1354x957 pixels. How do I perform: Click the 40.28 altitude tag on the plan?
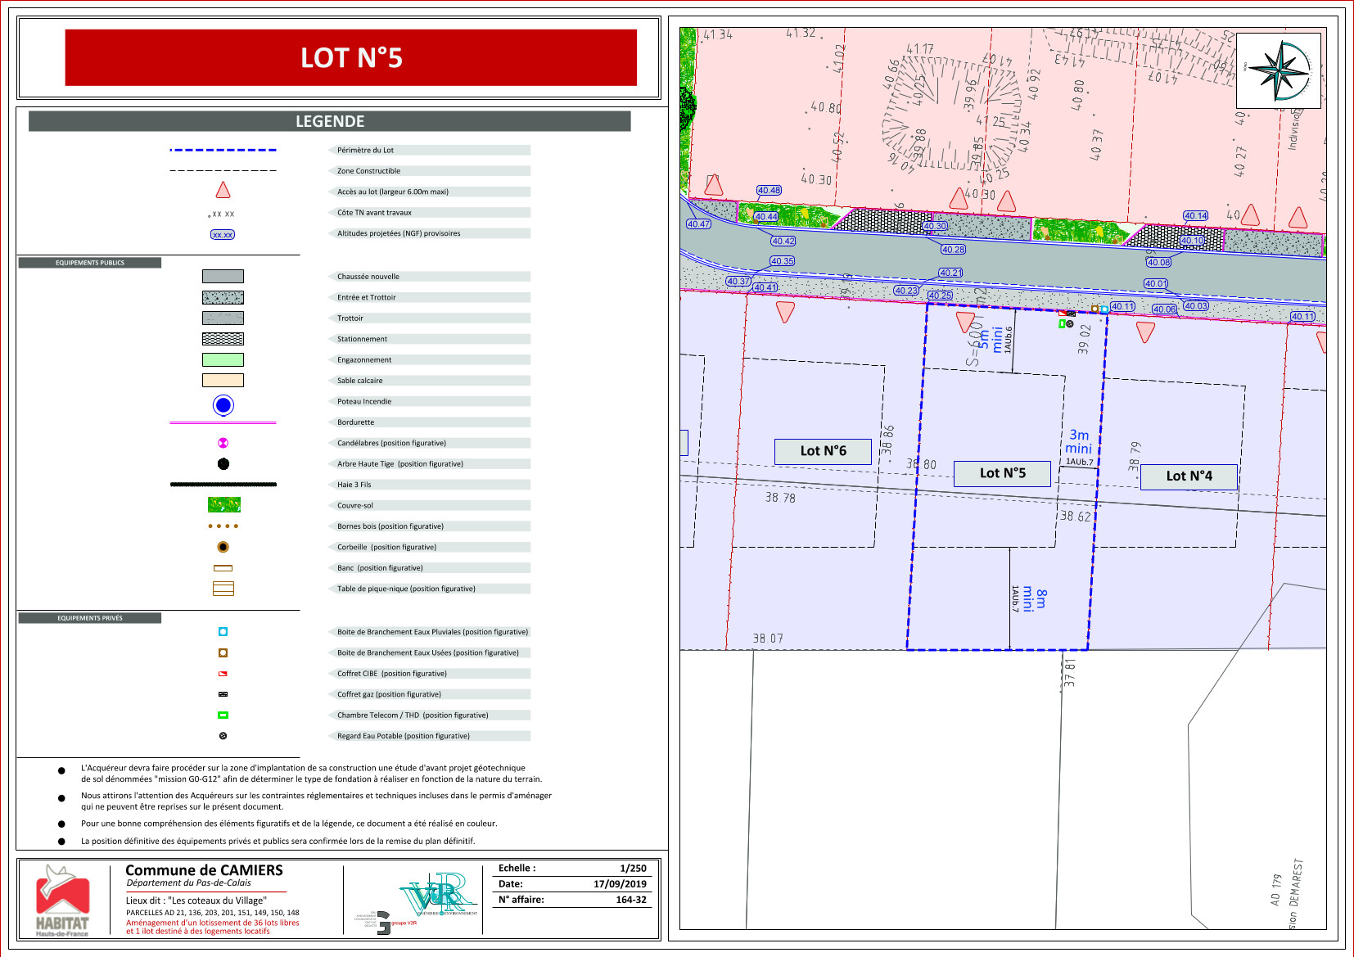pos(953,249)
